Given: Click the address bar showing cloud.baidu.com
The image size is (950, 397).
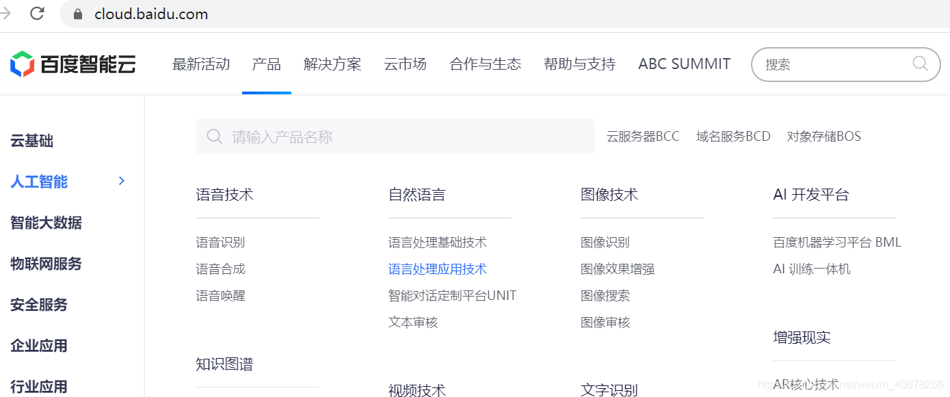Looking at the screenshot, I should point(505,14).
